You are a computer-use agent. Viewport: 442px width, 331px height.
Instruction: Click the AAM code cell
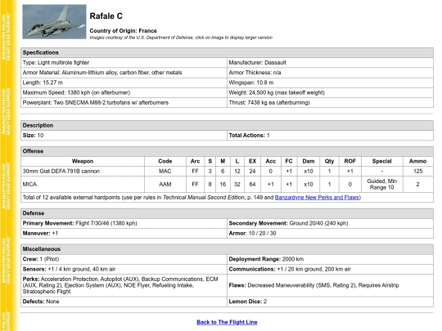pos(165,185)
